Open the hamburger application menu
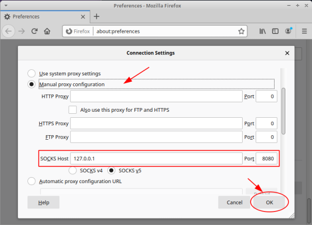 point(304,31)
